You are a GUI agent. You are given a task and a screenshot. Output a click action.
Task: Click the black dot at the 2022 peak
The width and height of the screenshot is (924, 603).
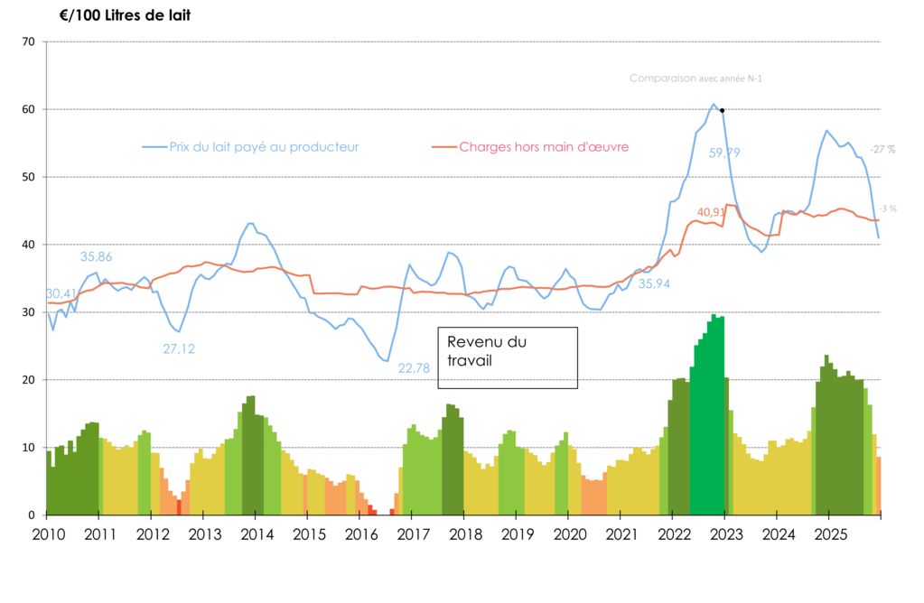(722, 110)
